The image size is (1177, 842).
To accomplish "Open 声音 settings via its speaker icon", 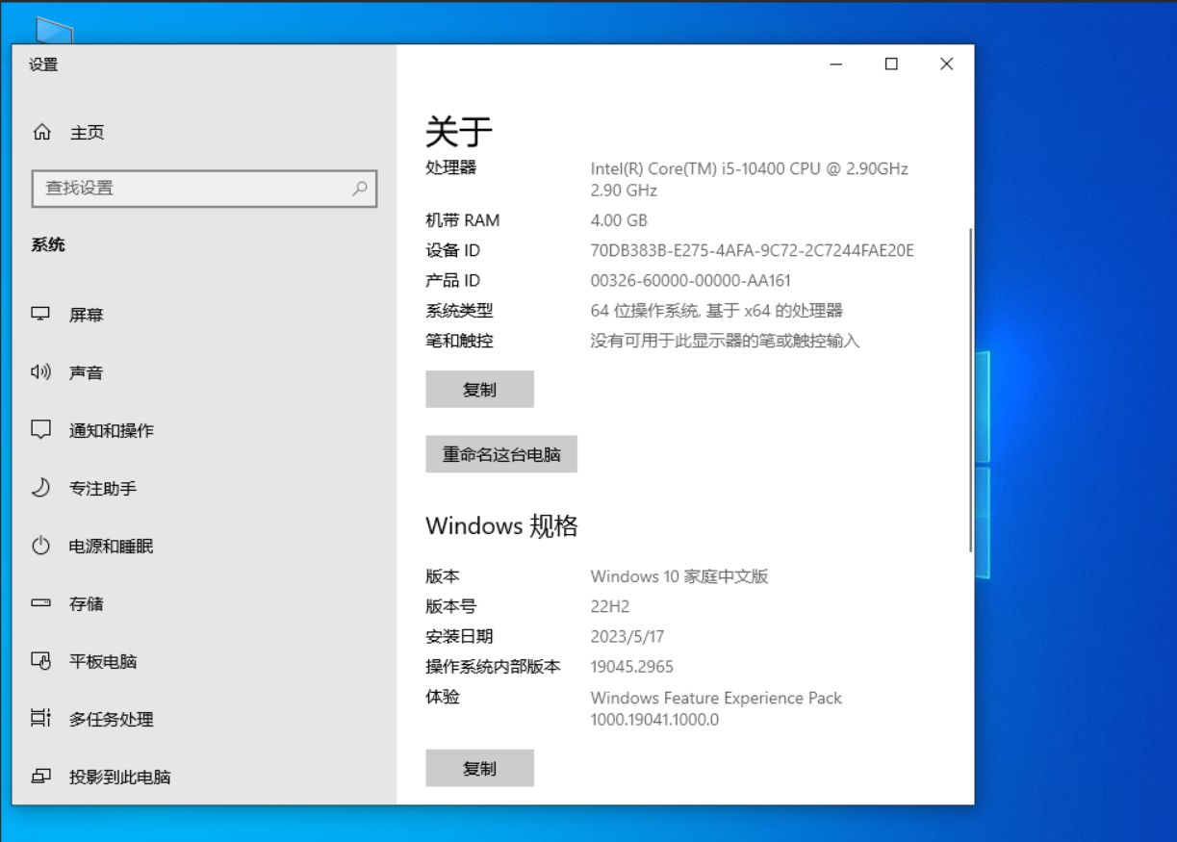I will 40,372.
